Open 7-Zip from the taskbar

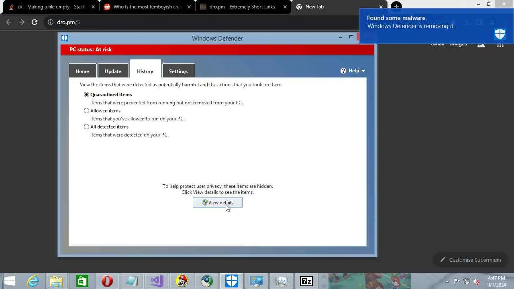(306, 281)
